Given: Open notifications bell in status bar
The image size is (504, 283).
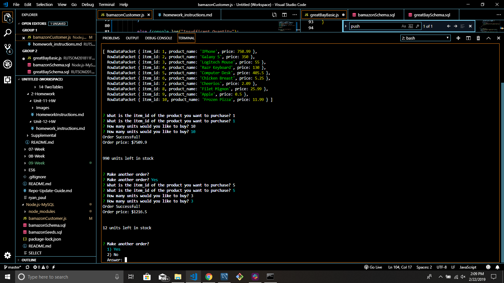Looking at the screenshot, I should 497,267.
